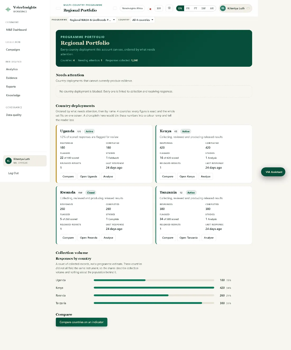Open the VIA Assistant floating button
The height and width of the screenshot is (350, 291).
pyautogui.click(x=273, y=172)
